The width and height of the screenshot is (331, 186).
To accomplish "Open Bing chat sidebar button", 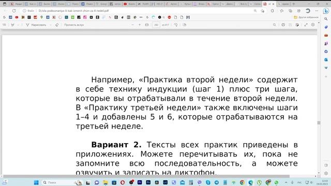I will [326, 11].
